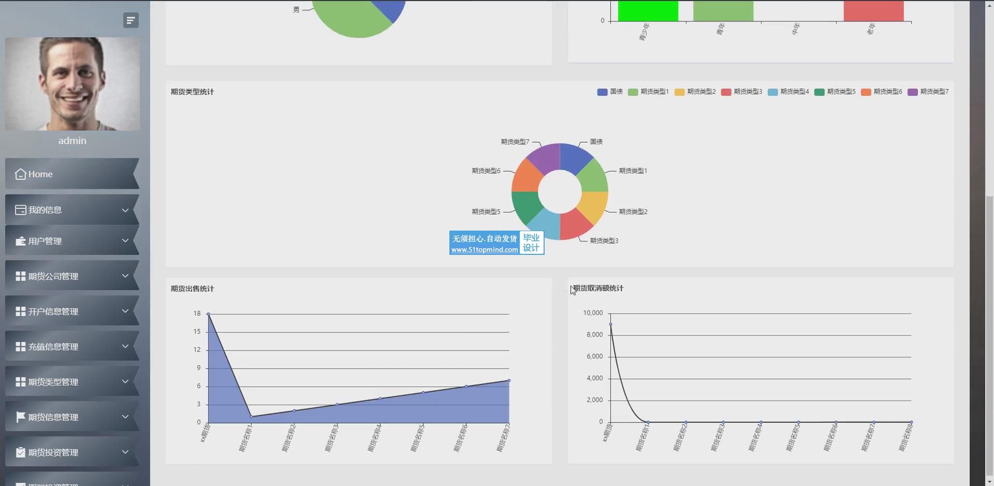The height and width of the screenshot is (486, 994).
Task: Click the wallet icon beside 用户管理
Action: 21,241
